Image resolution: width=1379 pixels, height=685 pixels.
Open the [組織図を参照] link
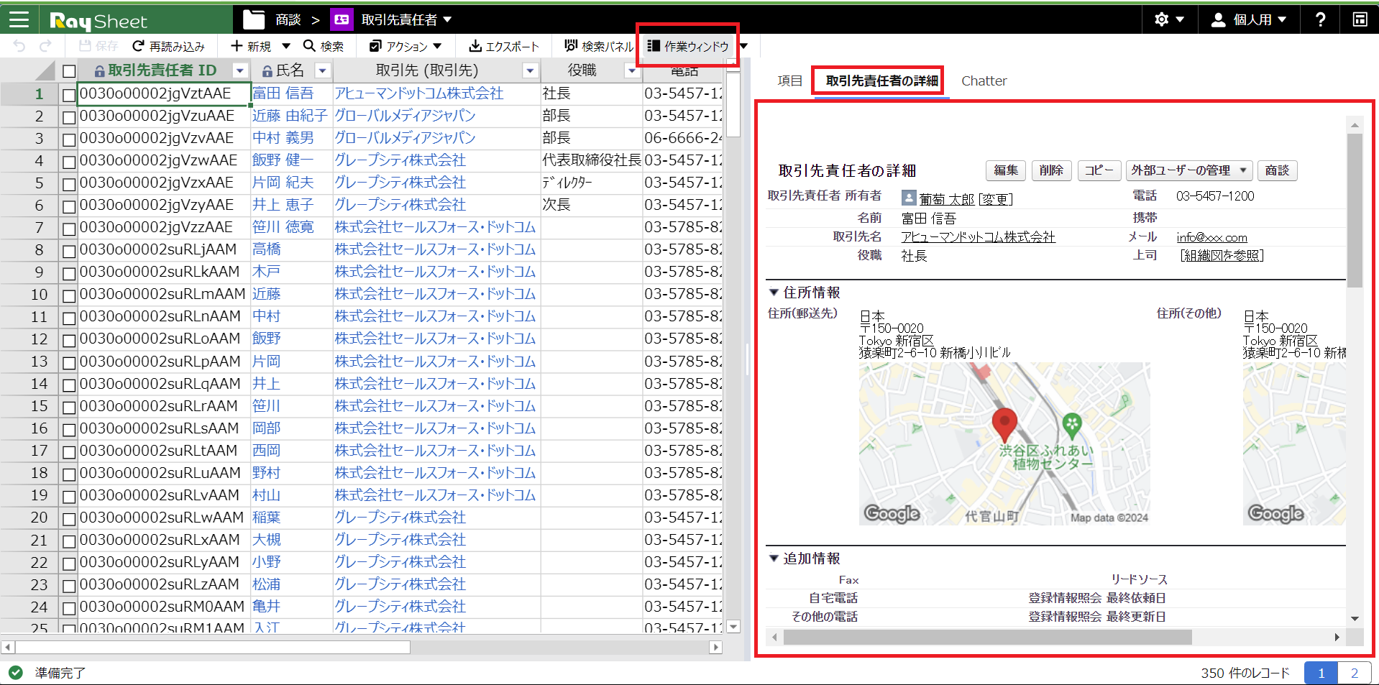[1222, 255]
